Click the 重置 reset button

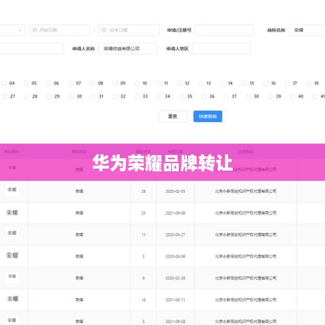click(173, 116)
